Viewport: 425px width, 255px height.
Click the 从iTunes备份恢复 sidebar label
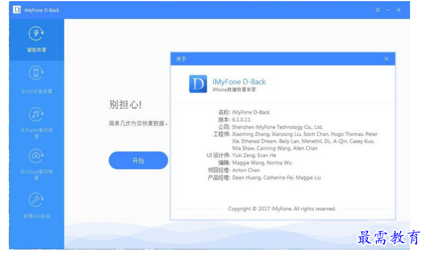point(37,133)
